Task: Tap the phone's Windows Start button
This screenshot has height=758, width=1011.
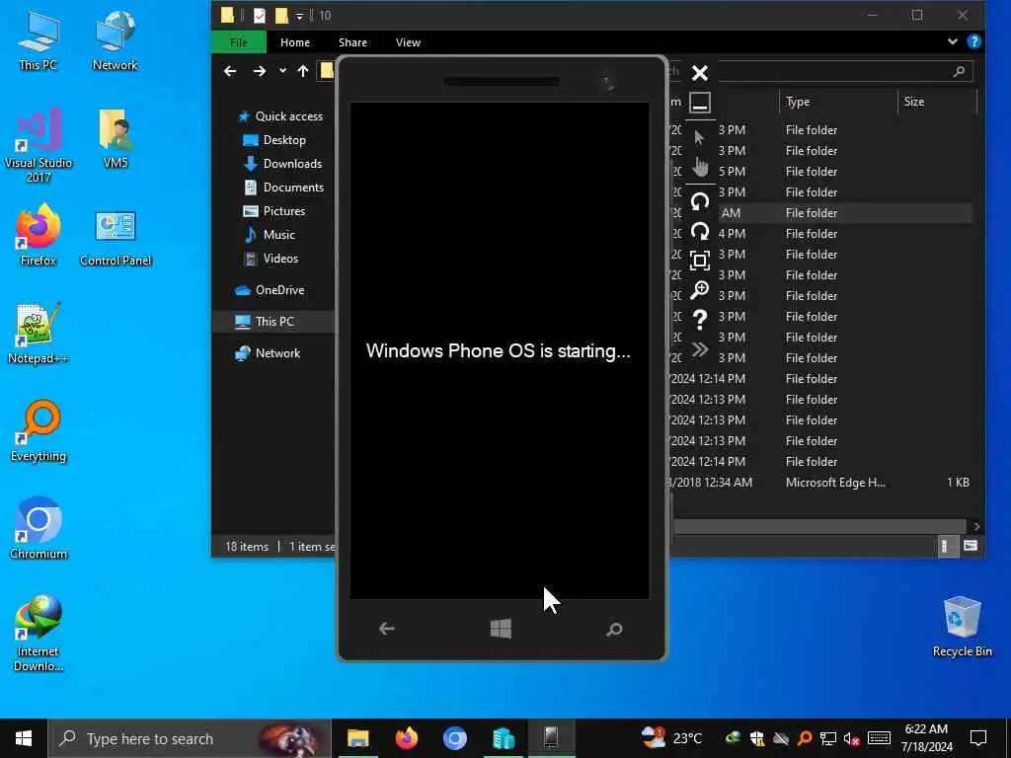Action: tap(501, 629)
